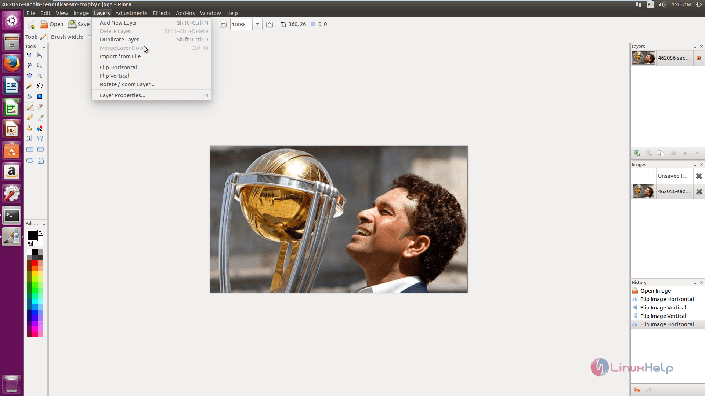Choose Add New Layer from menu
Viewport: 705px width, 396px height.
click(x=151, y=23)
